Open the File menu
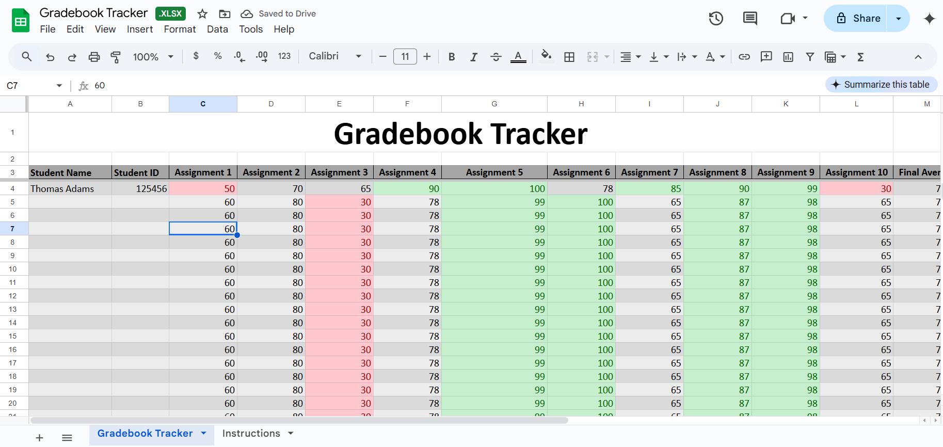 pos(47,29)
